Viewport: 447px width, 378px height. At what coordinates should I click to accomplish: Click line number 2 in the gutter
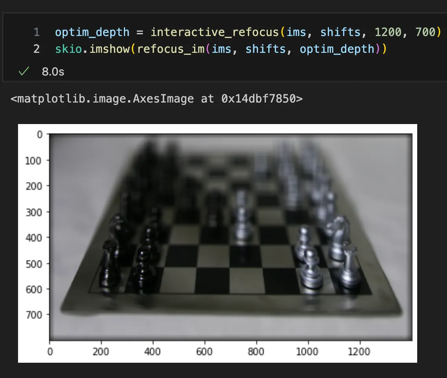(36, 49)
